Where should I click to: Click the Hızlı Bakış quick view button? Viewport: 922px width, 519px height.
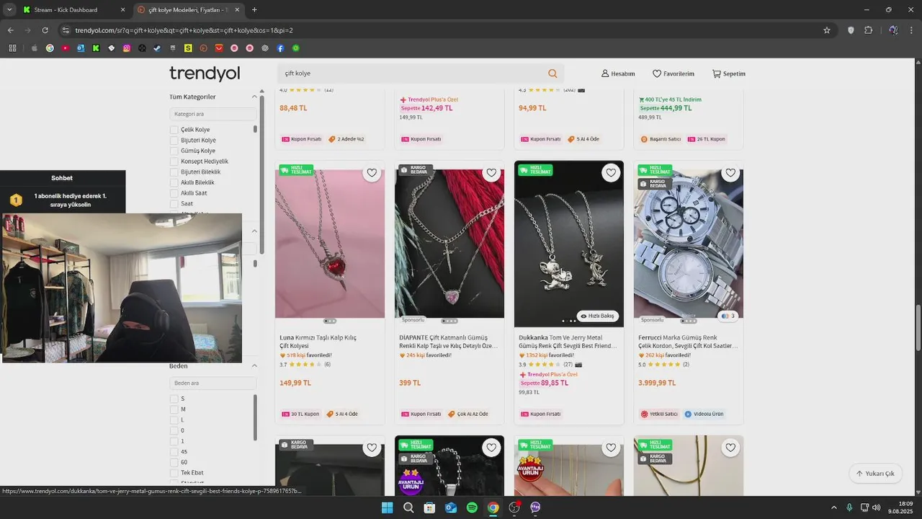coord(597,316)
